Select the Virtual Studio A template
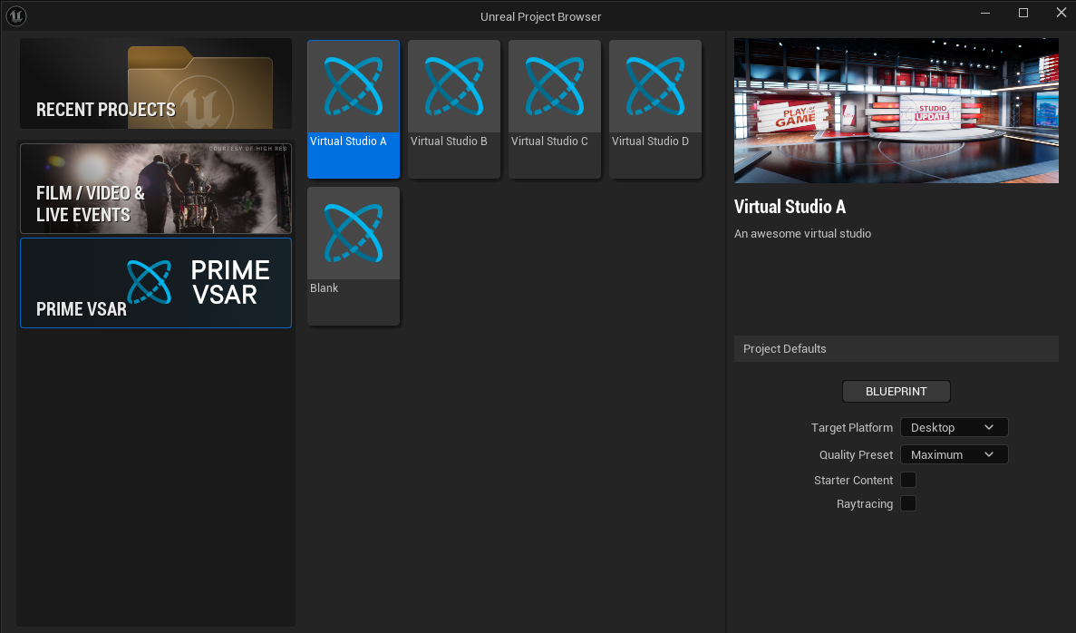The image size is (1076, 633). coord(354,109)
